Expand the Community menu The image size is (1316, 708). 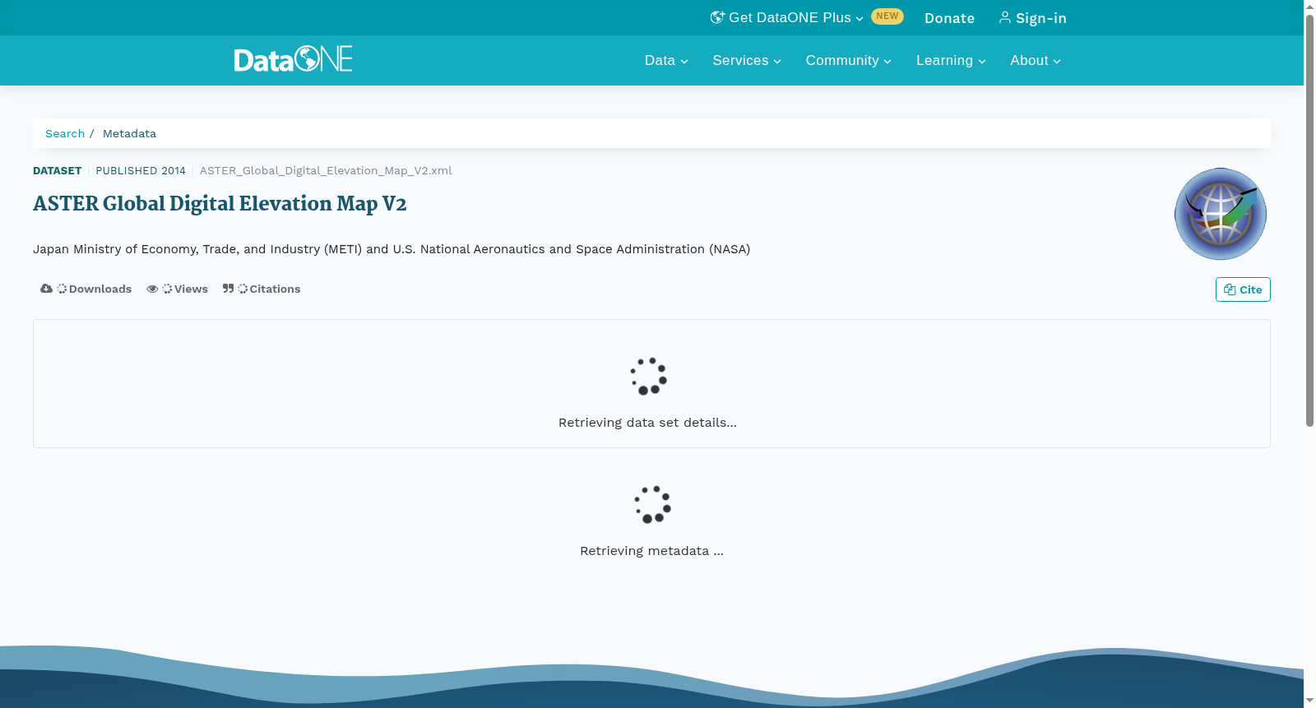848,60
